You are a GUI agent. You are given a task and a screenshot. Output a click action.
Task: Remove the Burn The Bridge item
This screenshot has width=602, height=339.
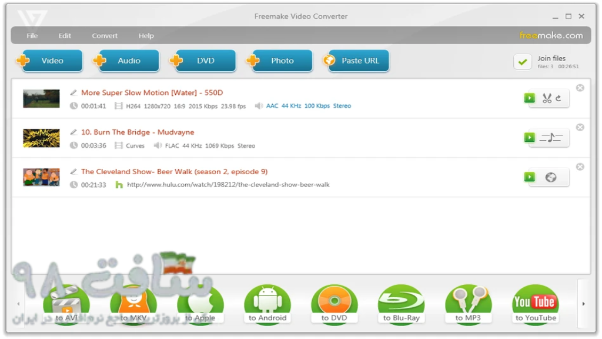(x=580, y=127)
